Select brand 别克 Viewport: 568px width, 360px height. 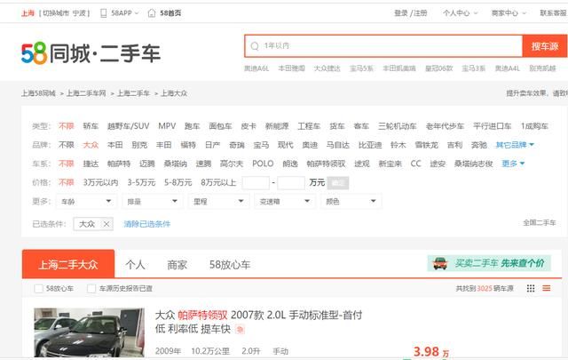tap(139, 145)
